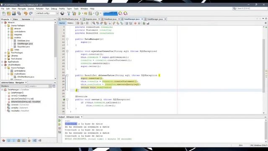Click the Redo toolbar icon

(x=31, y=13)
